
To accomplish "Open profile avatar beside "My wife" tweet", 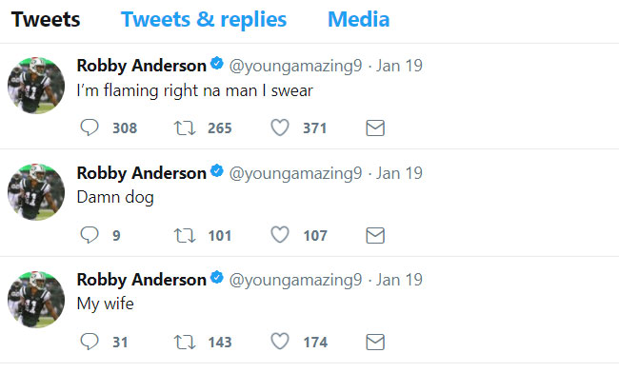I will pos(36,300).
